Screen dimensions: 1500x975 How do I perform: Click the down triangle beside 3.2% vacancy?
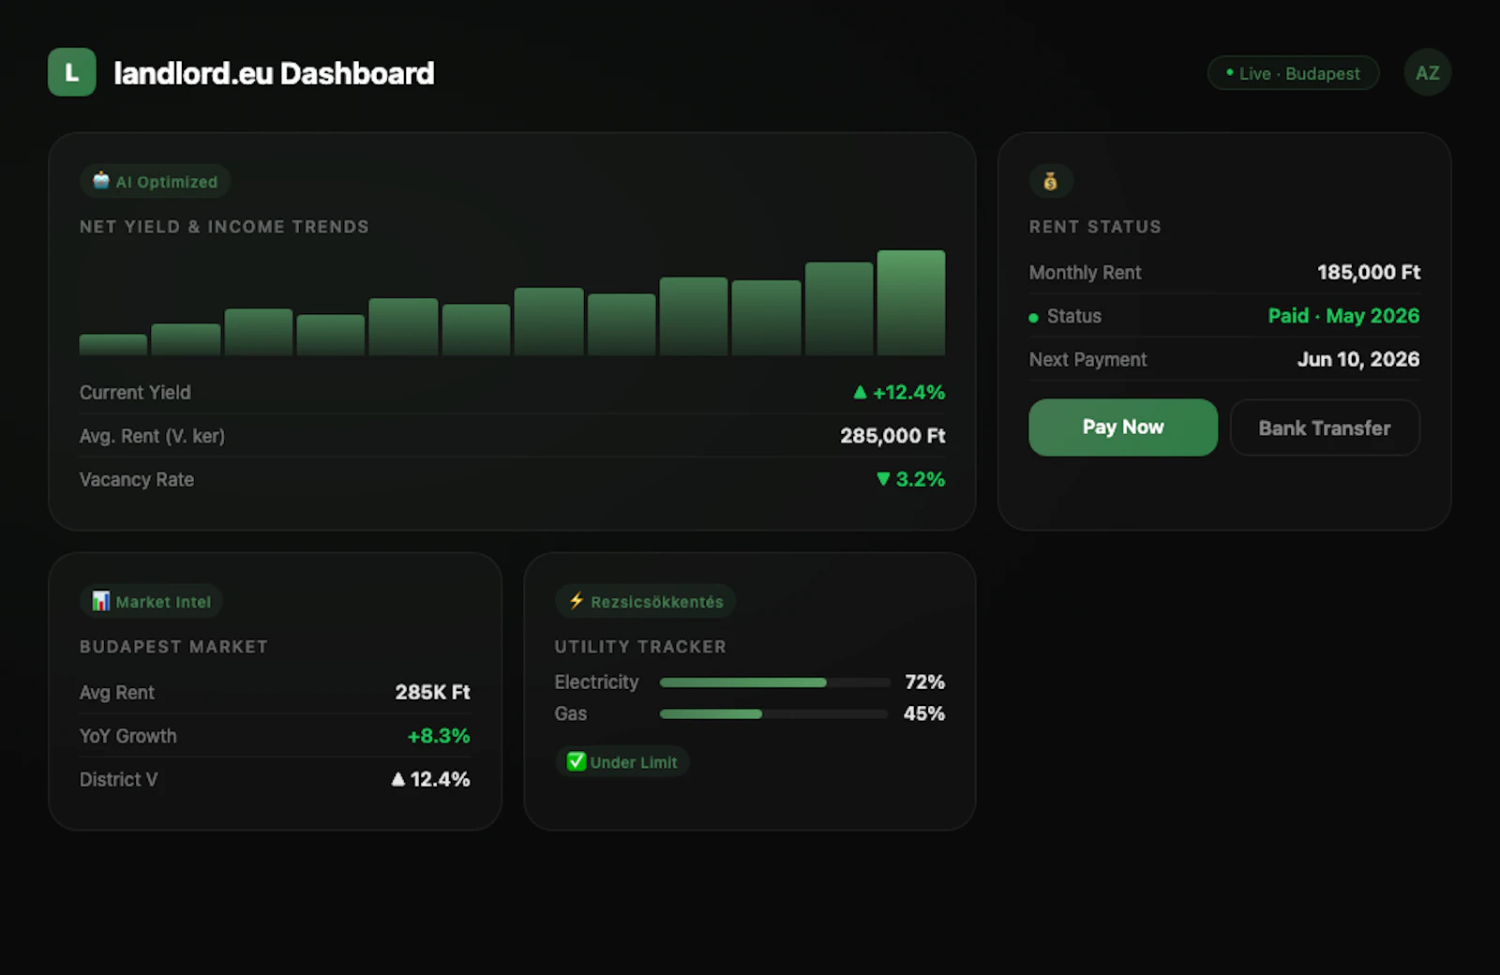[882, 479]
